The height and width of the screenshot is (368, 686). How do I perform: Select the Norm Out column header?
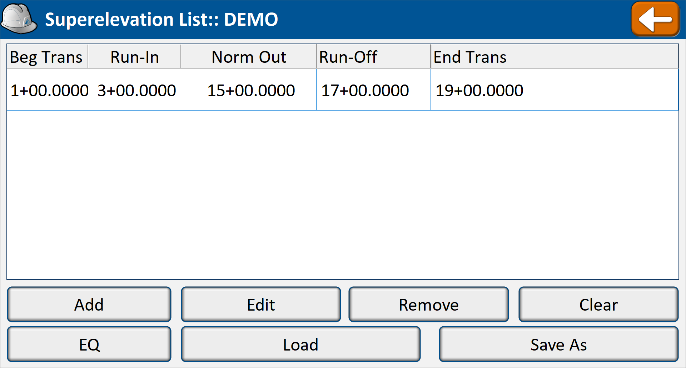pyautogui.click(x=249, y=56)
